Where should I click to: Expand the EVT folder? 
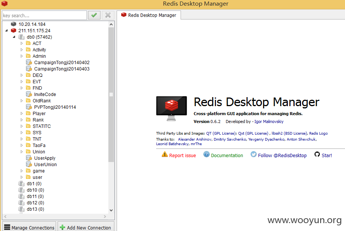[x=21, y=81]
